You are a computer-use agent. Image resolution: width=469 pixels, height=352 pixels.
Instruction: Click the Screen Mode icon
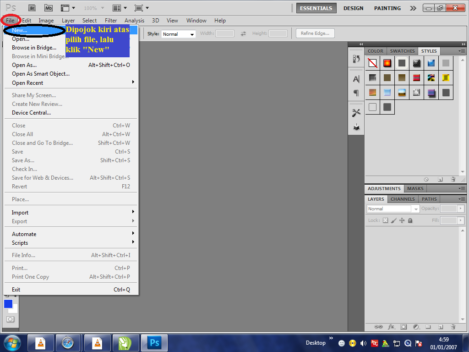click(x=142, y=8)
